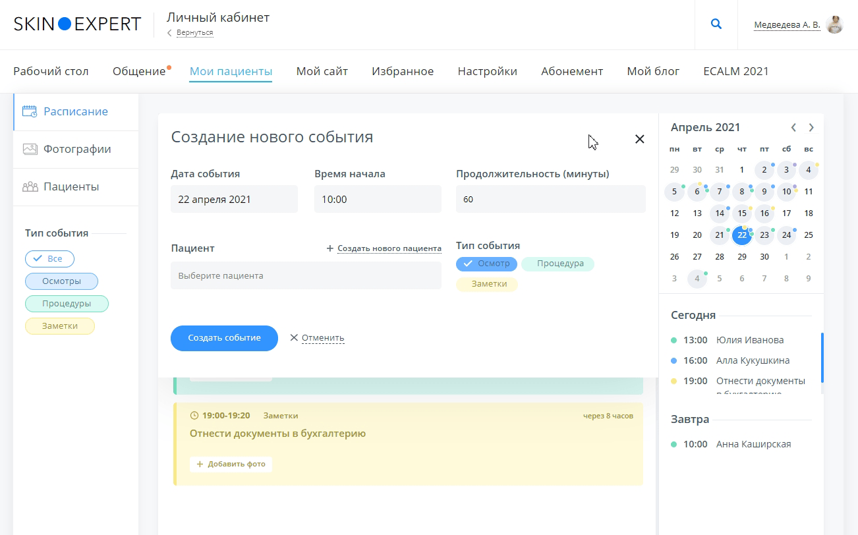Click the SKIN EXPERT logo

[77, 24]
